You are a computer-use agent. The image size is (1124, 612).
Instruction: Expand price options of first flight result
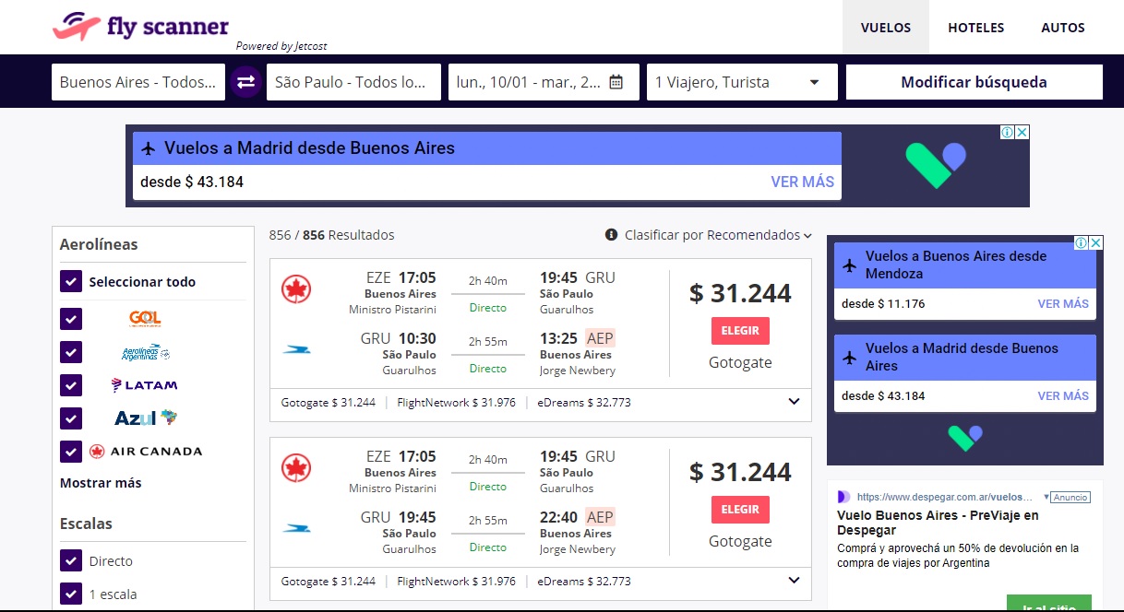[794, 402]
